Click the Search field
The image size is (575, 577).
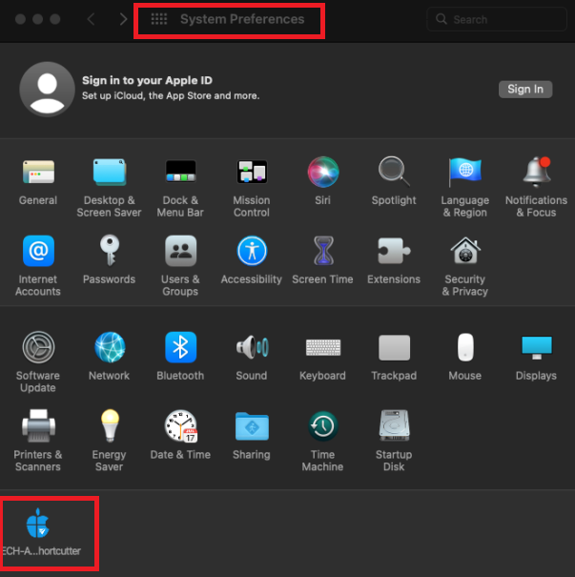[497, 19]
